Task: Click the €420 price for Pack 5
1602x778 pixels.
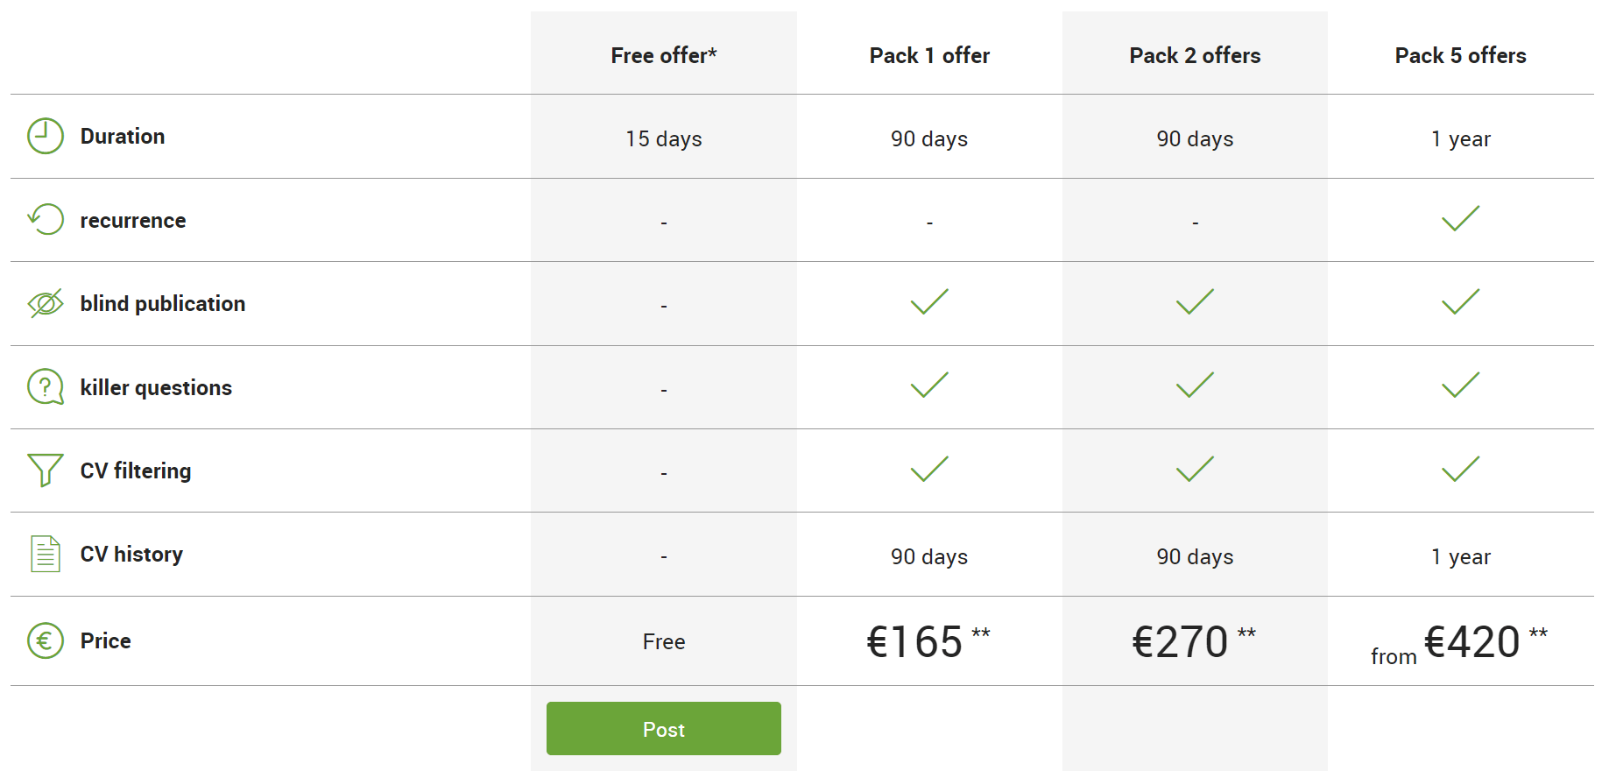Action: coord(1472,641)
